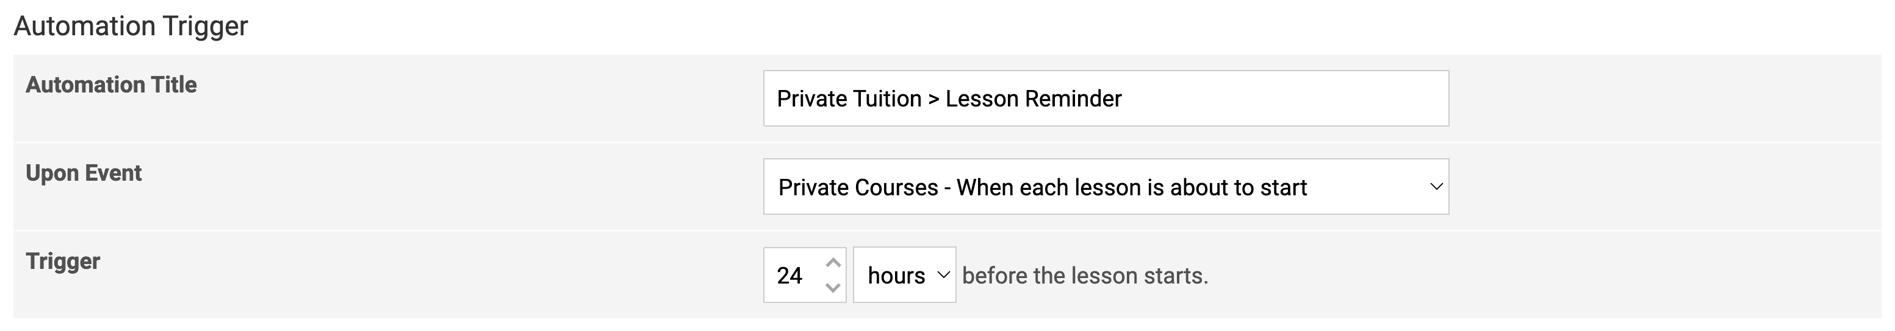Screen dimensions: 1895x331
Task: Click the Trigger label
Action: point(62,261)
